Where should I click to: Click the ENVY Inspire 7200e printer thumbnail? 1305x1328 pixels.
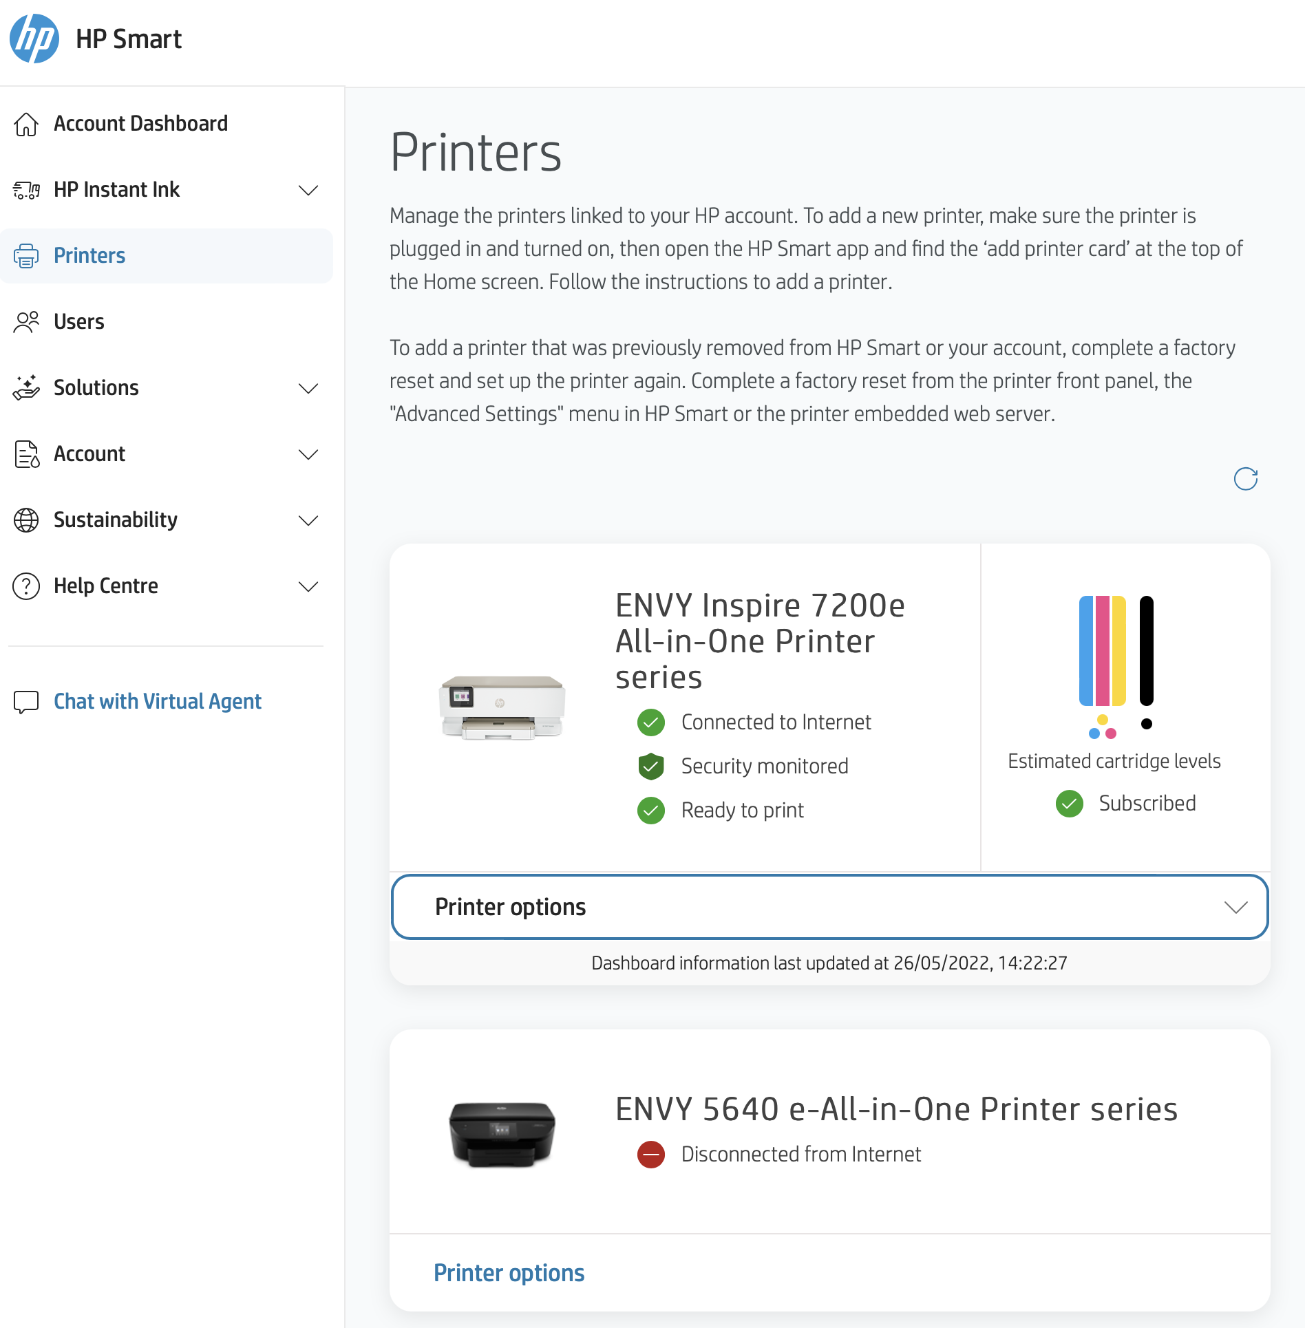click(x=502, y=707)
